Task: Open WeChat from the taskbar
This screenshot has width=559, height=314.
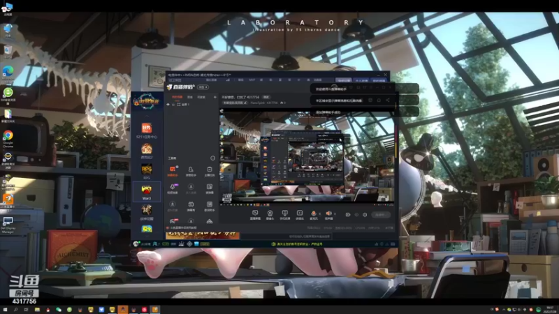Action: [x=59, y=310]
